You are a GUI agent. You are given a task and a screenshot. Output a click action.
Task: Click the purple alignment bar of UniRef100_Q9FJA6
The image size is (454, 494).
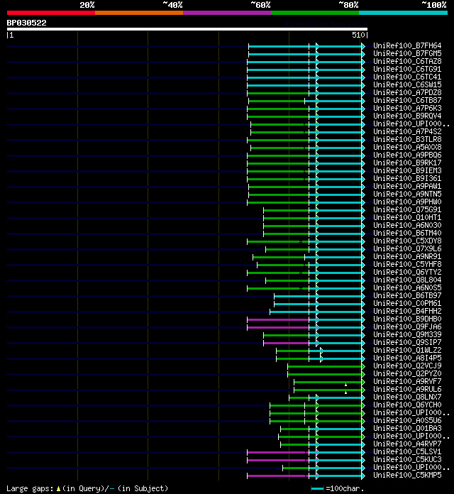278,328
